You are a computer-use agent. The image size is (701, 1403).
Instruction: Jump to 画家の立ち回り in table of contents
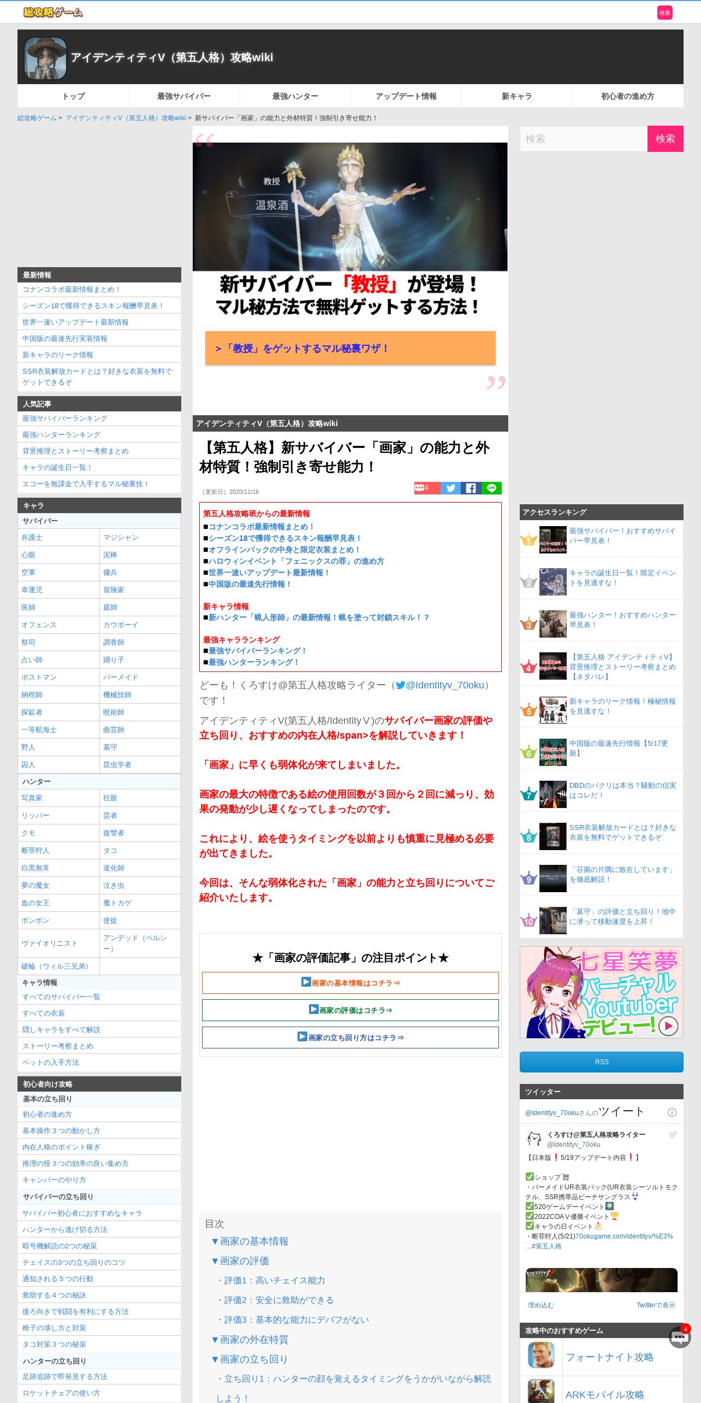pyautogui.click(x=249, y=1359)
